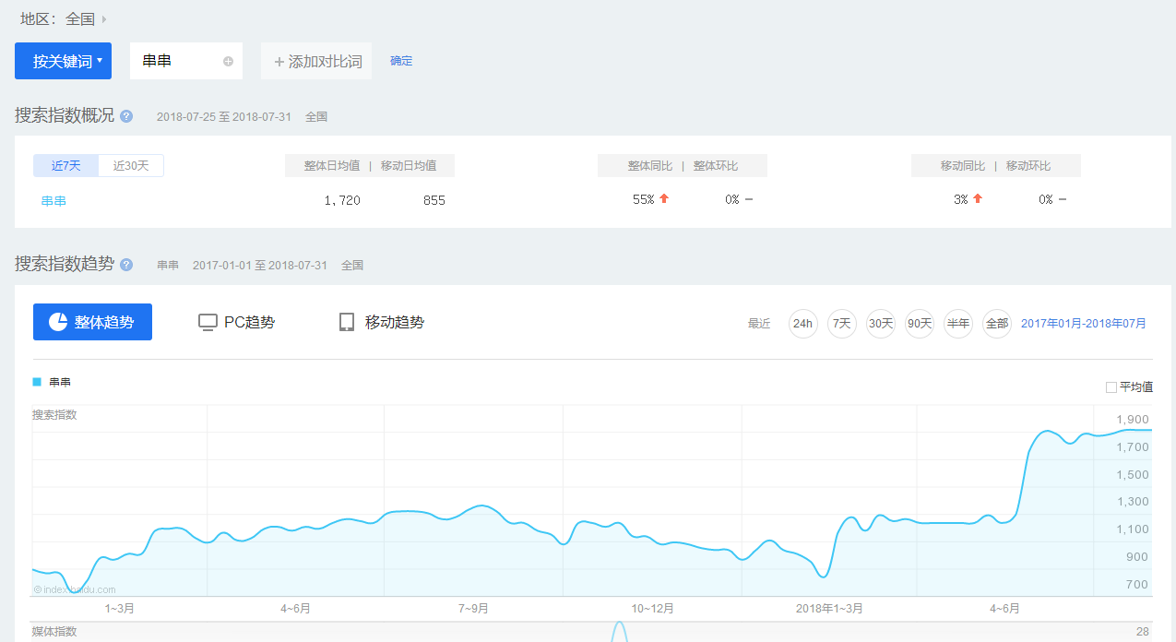Viewport: 1176px width, 642px height.
Task: Switch to 近30天 overview range
Action: pyautogui.click(x=131, y=166)
